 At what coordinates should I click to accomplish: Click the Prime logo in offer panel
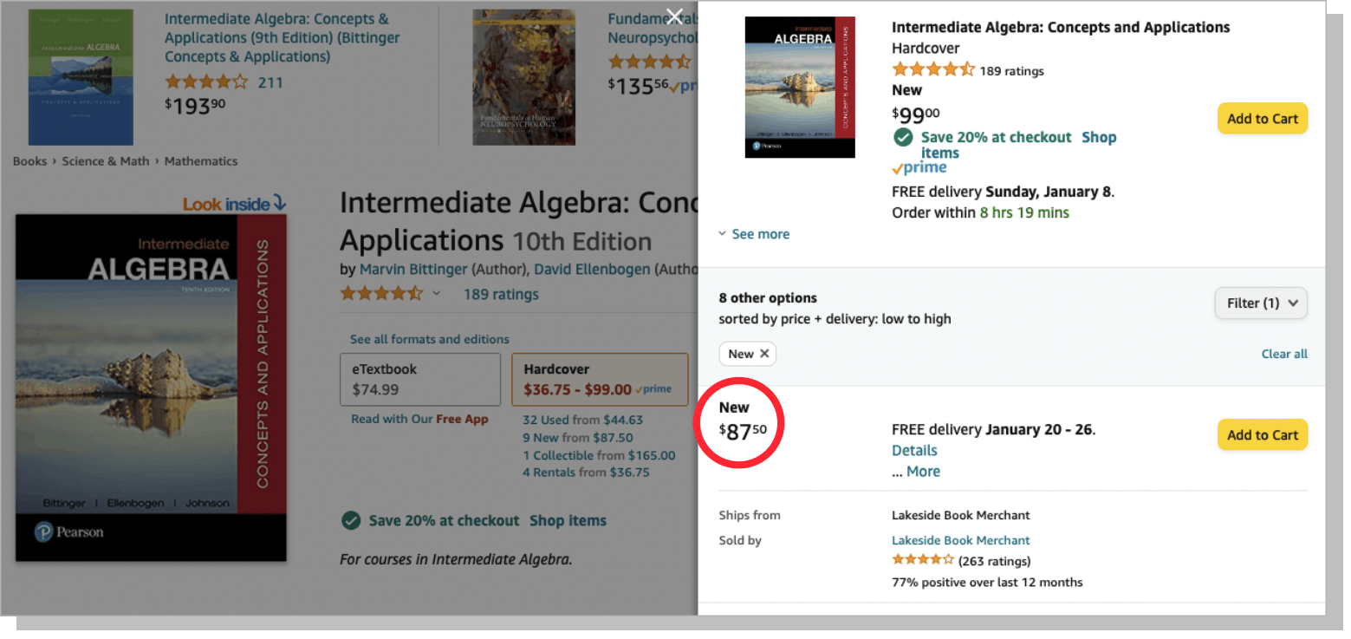pos(919,168)
